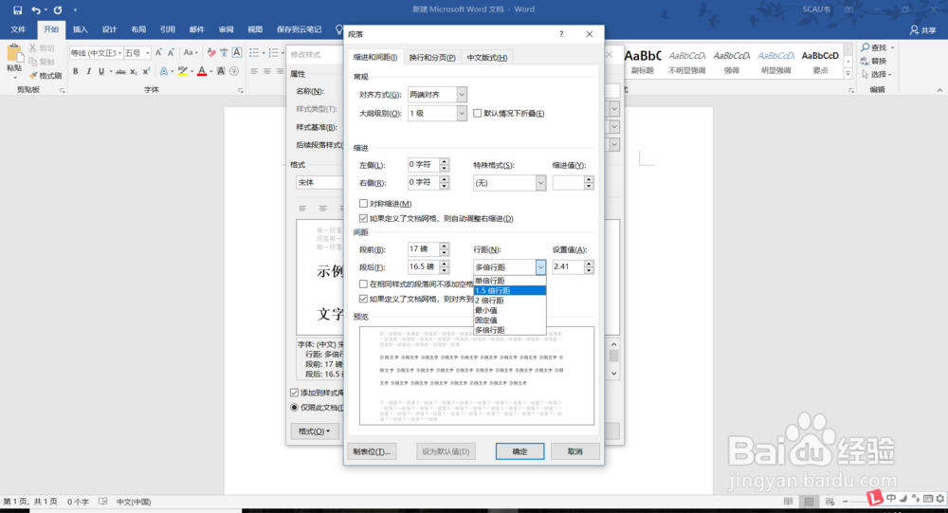Choose 固定值 from line spacing list

pos(510,320)
